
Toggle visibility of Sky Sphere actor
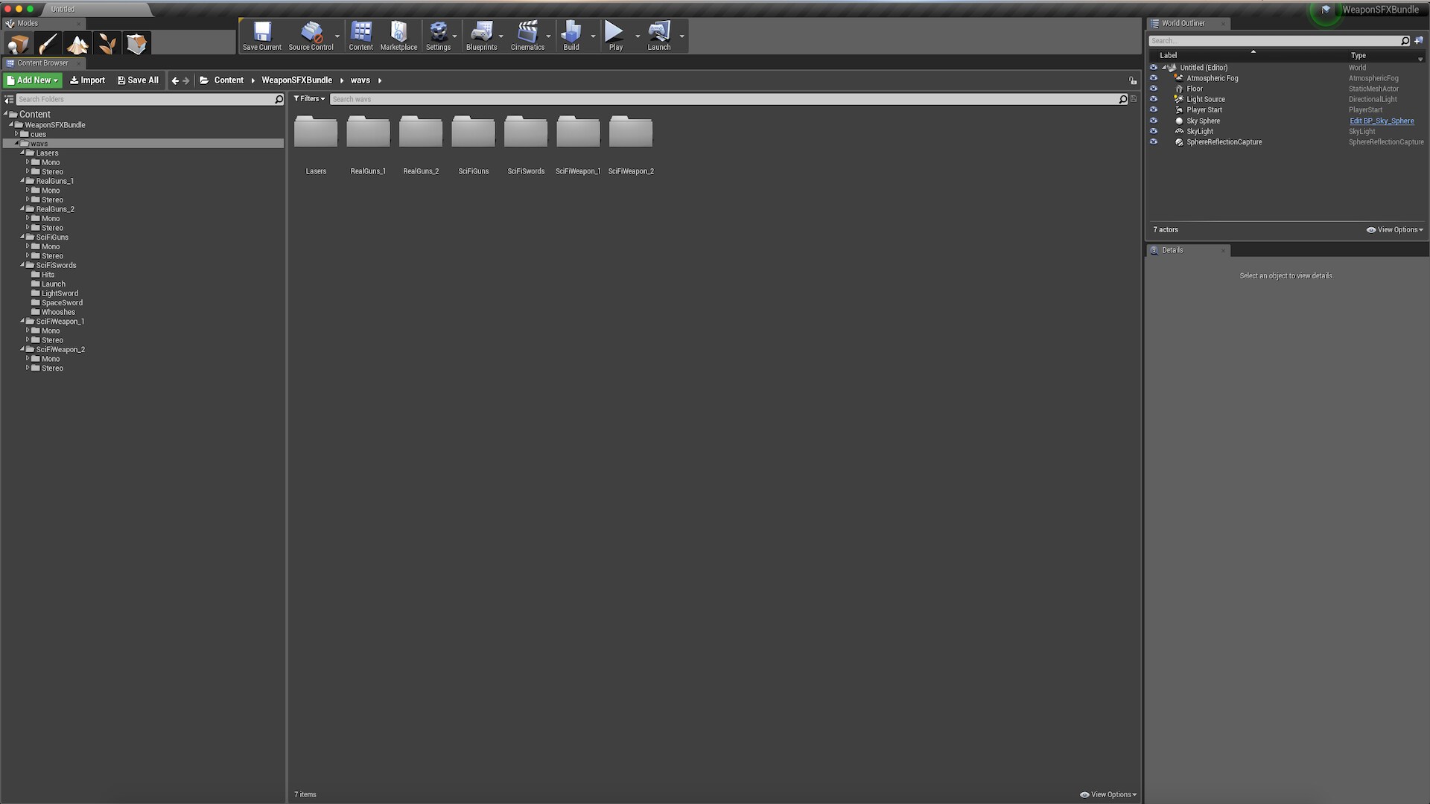[1154, 121]
